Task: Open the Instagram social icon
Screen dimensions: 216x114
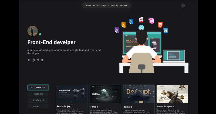Action: coord(33,60)
